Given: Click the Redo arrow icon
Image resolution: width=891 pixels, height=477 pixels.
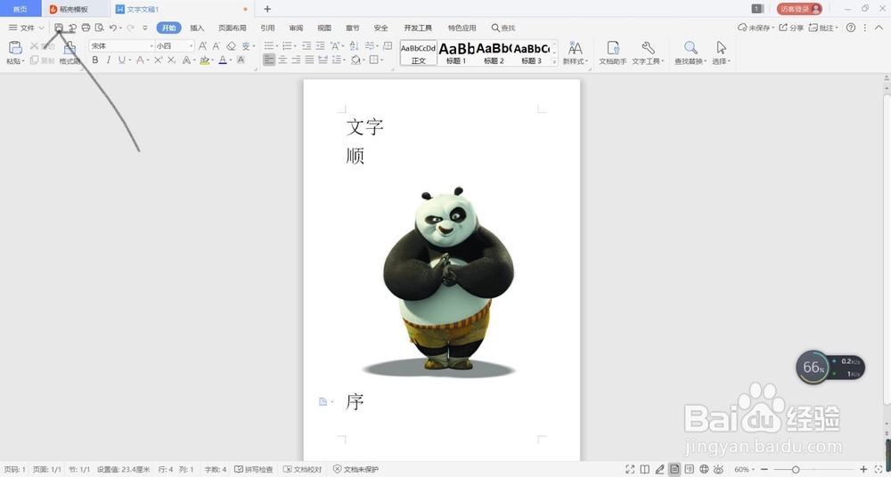Looking at the screenshot, I should coord(131,28).
